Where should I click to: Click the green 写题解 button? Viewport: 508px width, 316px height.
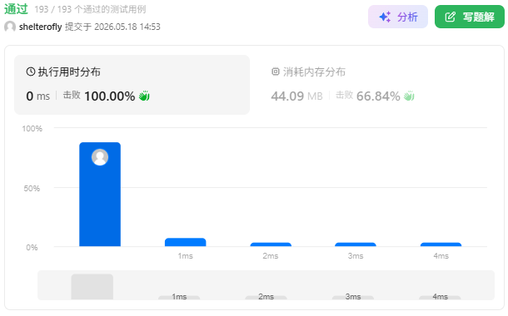point(470,17)
